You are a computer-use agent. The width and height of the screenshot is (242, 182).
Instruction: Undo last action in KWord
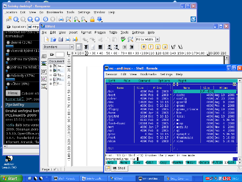(x=85, y=39)
